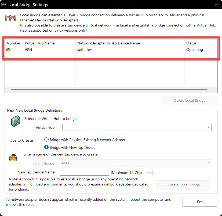Click the Create Local Bridge button

(x=184, y=185)
